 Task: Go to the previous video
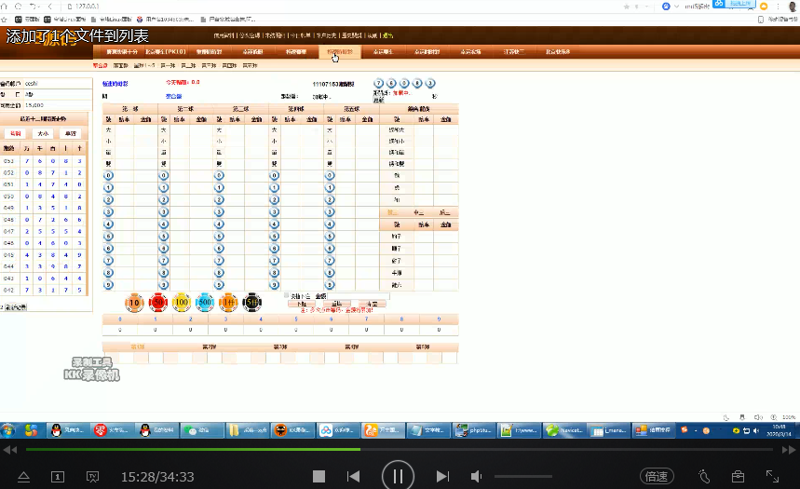click(x=353, y=476)
